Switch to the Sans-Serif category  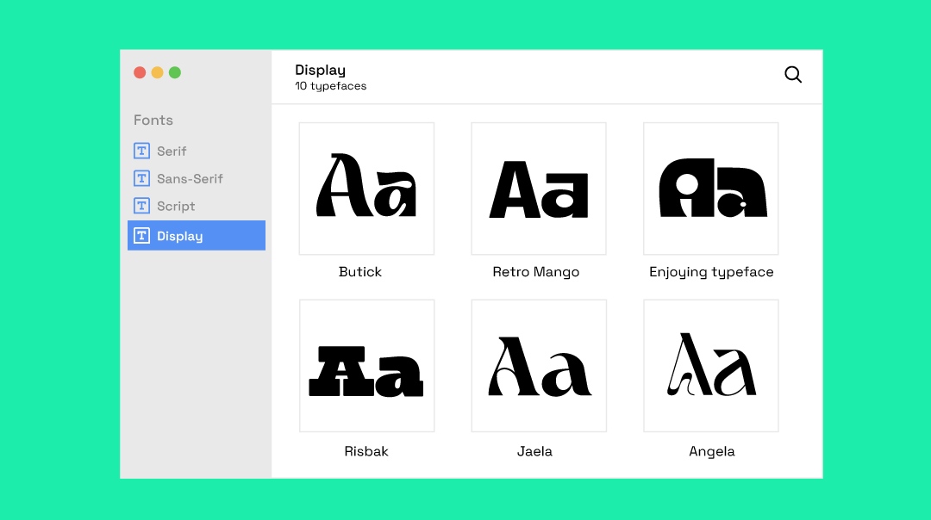coord(190,178)
